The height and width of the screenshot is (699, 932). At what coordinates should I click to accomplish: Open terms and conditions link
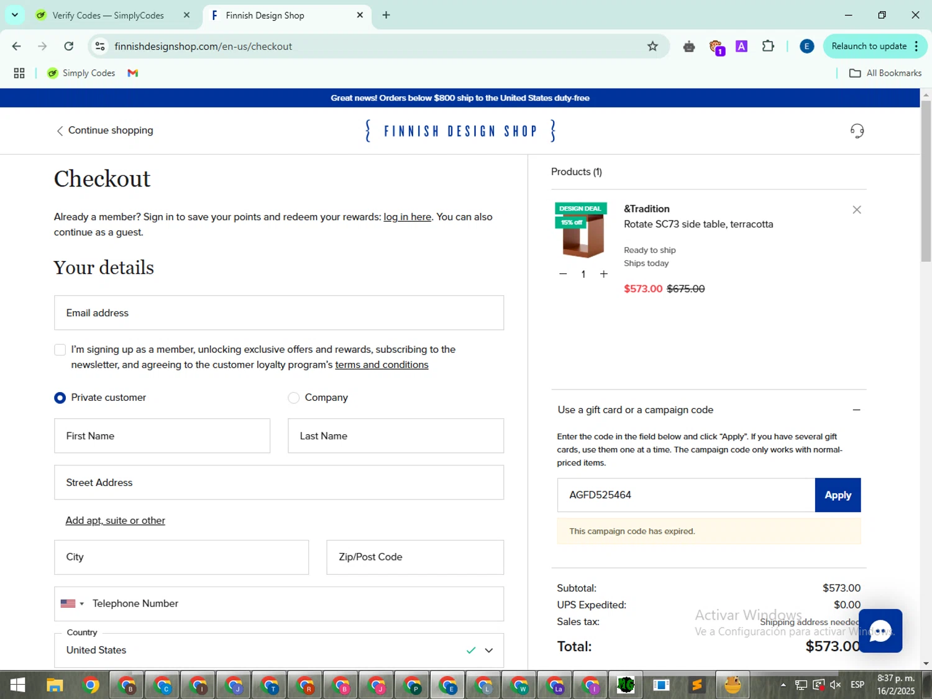point(381,365)
